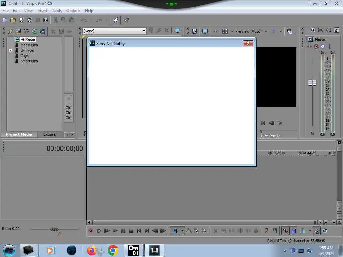Undo using the curved arrow icon
343x257 pixels.
tap(84, 20)
